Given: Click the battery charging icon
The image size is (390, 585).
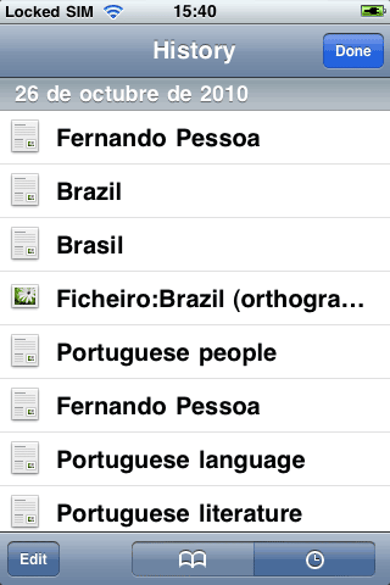Looking at the screenshot, I should [x=372, y=11].
